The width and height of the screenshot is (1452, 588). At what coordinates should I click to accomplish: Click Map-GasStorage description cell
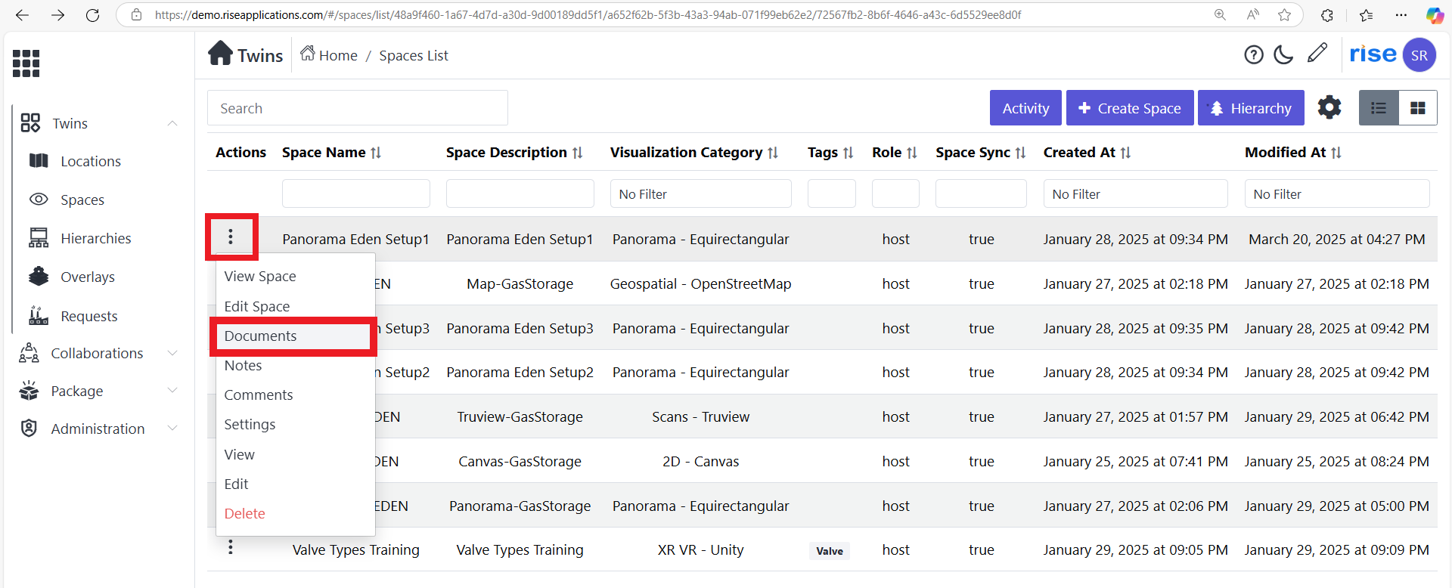[x=520, y=283]
